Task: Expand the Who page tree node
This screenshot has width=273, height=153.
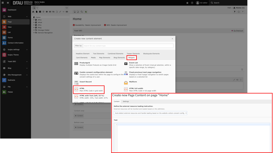Action: click(x=34, y=20)
